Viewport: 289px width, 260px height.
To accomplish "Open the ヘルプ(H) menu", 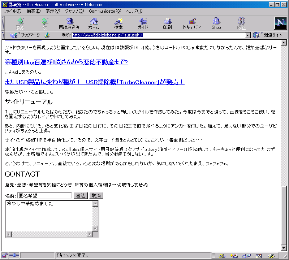I will [x=134, y=11].
